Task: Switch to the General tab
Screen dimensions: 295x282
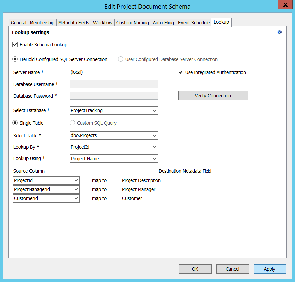Action: [x=18, y=22]
